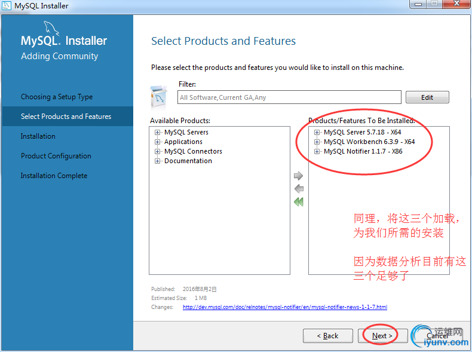Click the Cancel button
The height and width of the screenshot is (352, 472).
click(x=437, y=336)
